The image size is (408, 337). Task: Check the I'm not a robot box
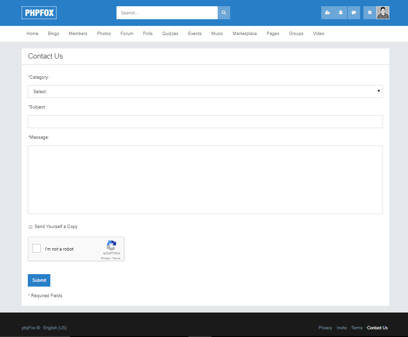(36, 249)
